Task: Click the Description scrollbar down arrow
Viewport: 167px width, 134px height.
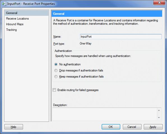Action: point(159,118)
